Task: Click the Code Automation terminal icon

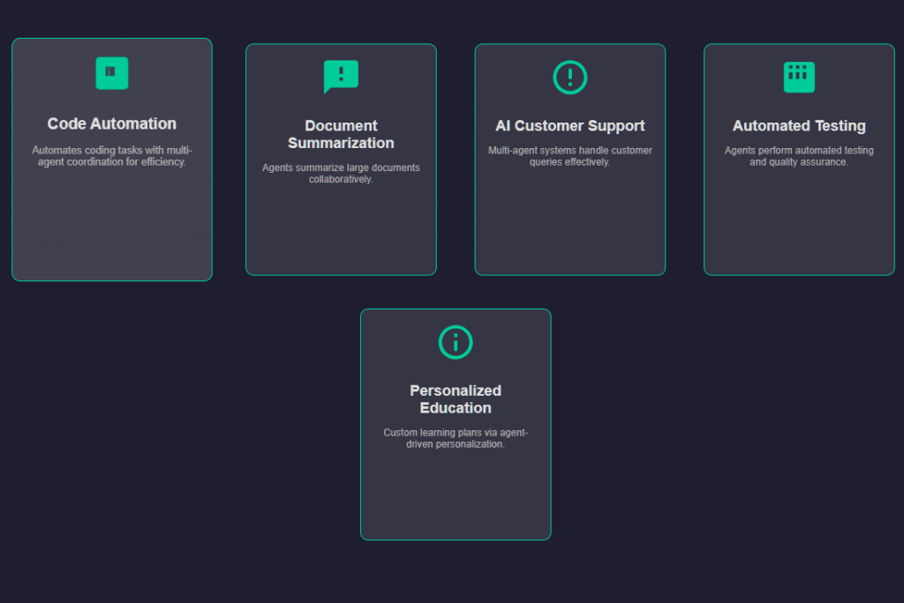Action: coord(111,74)
